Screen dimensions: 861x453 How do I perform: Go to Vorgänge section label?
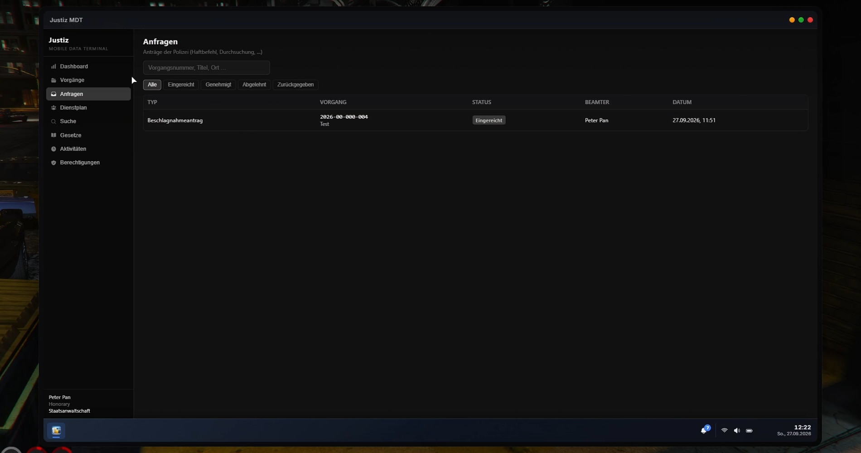[72, 80]
